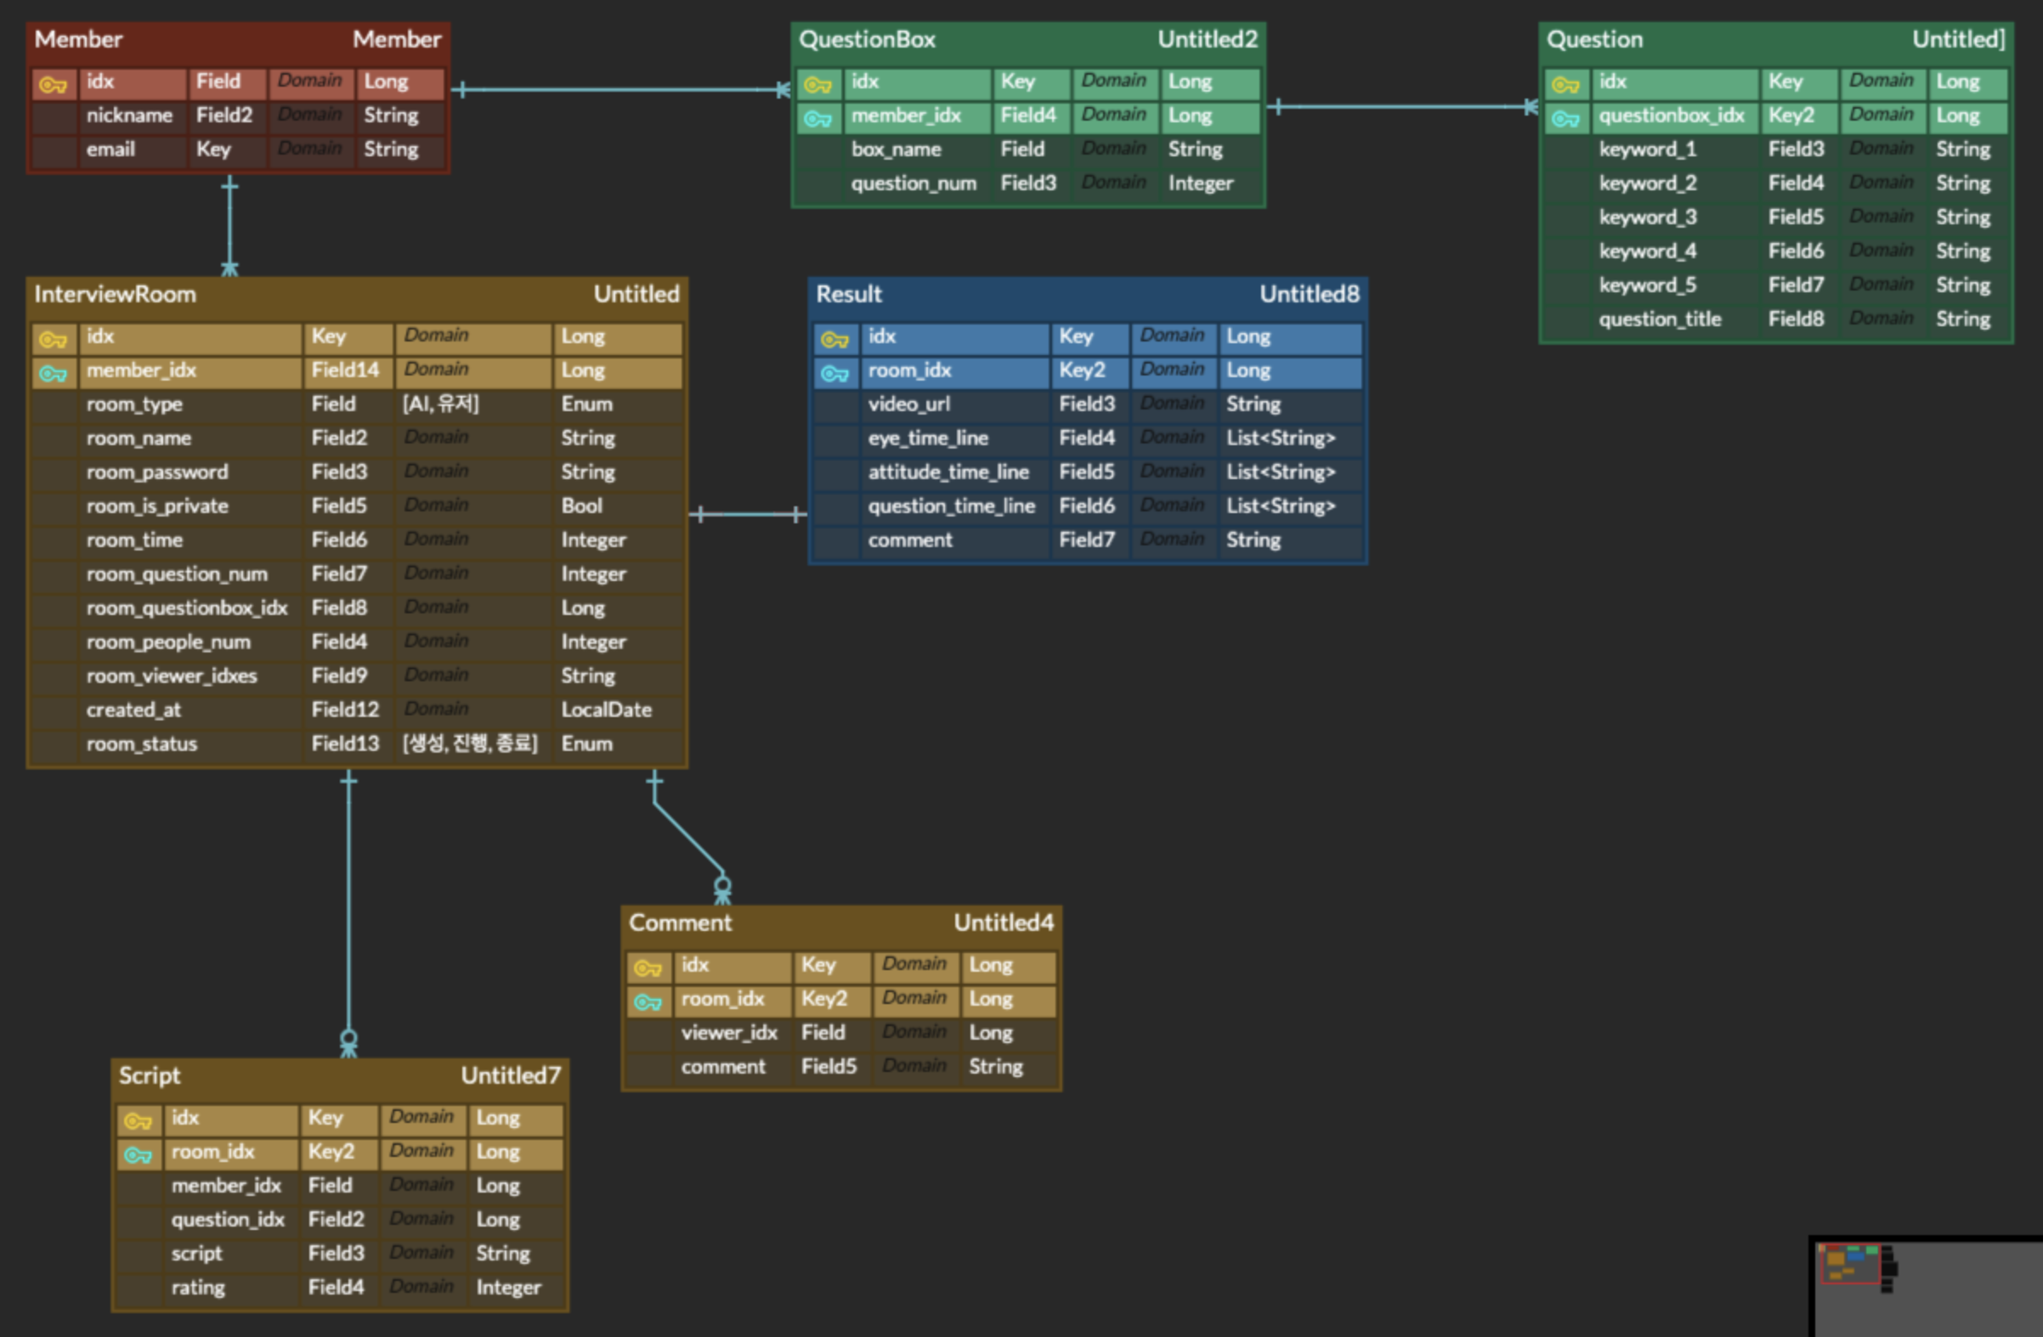Click the primary key icon in Question table

click(1565, 84)
